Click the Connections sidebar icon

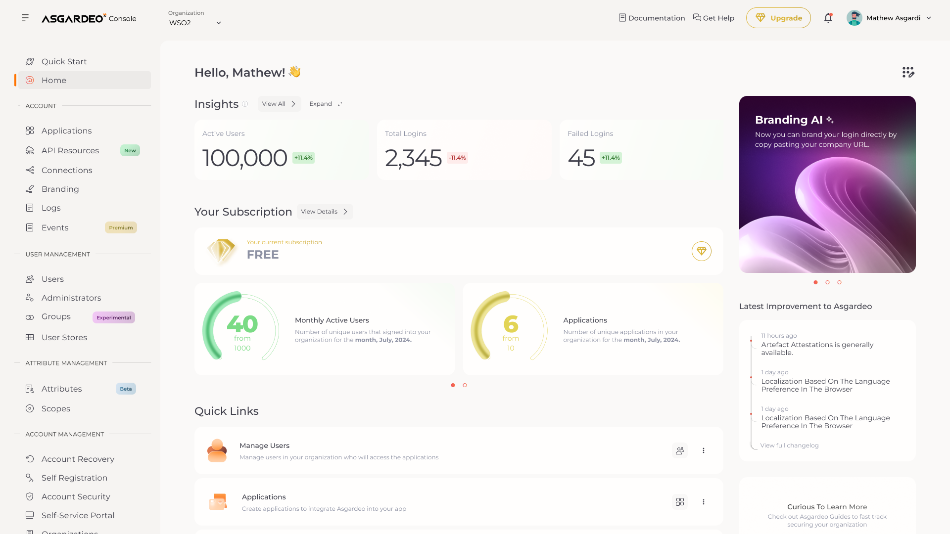click(30, 171)
